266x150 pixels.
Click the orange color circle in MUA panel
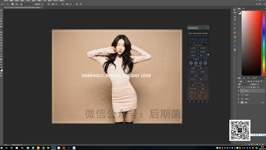(191, 63)
